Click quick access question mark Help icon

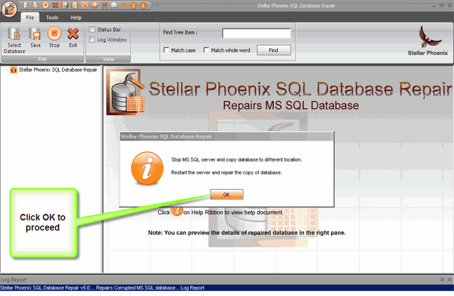[134, 5]
